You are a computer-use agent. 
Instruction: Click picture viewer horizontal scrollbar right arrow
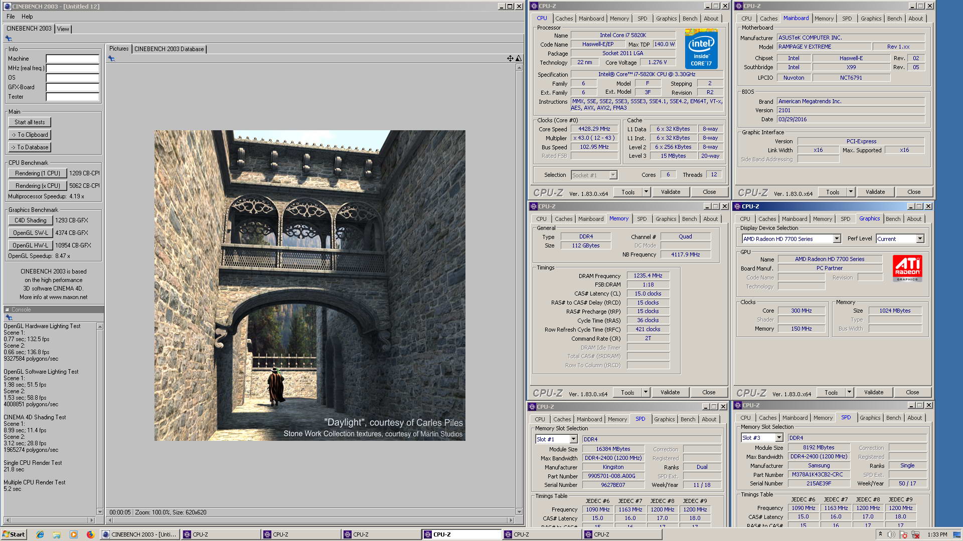point(511,520)
